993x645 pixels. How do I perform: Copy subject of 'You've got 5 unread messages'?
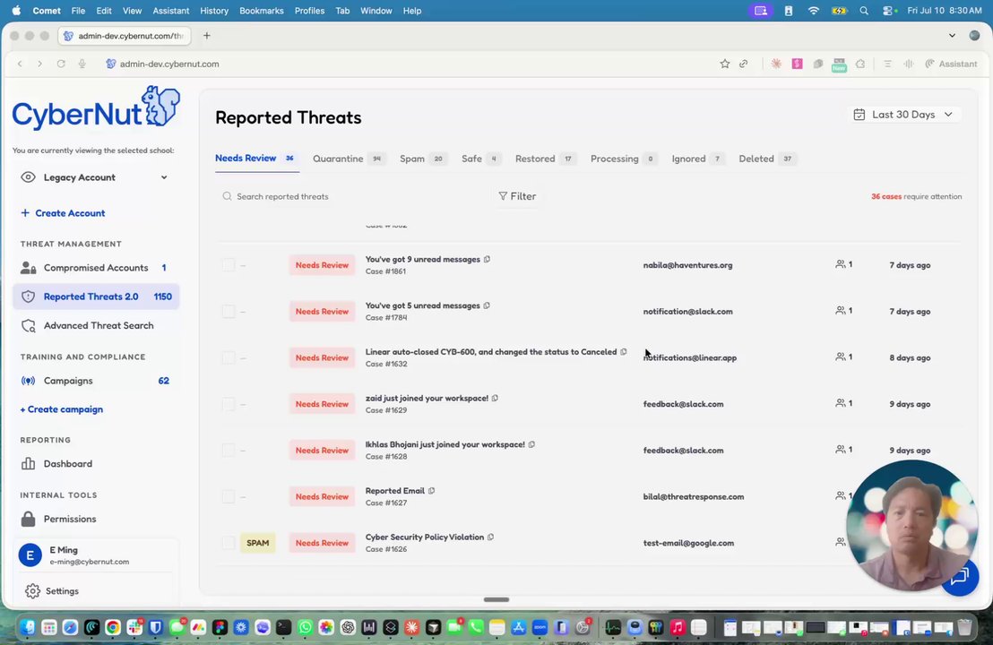point(487,305)
